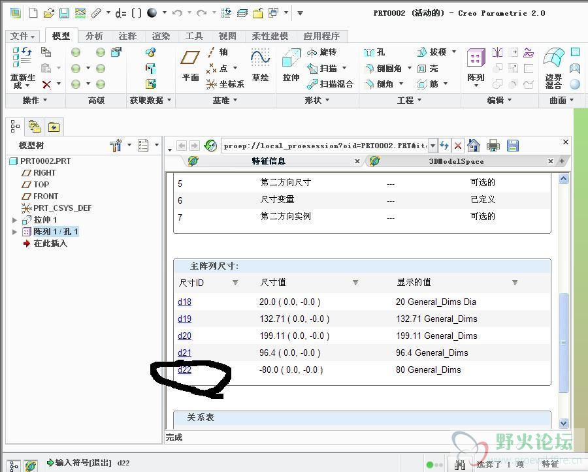Screen dimensions: 588x472
Task: Click the browser back arrow button
Action: pyautogui.click(x=182, y=146)
